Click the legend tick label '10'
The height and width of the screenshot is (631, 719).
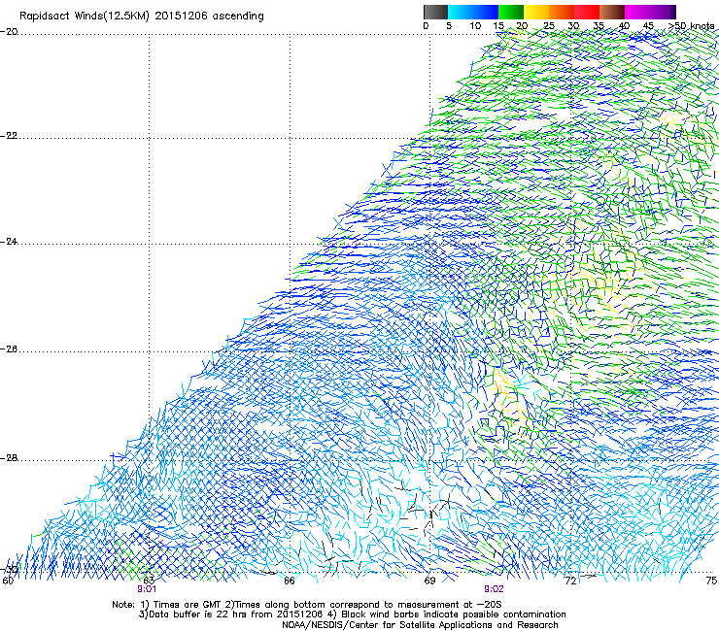475,26
